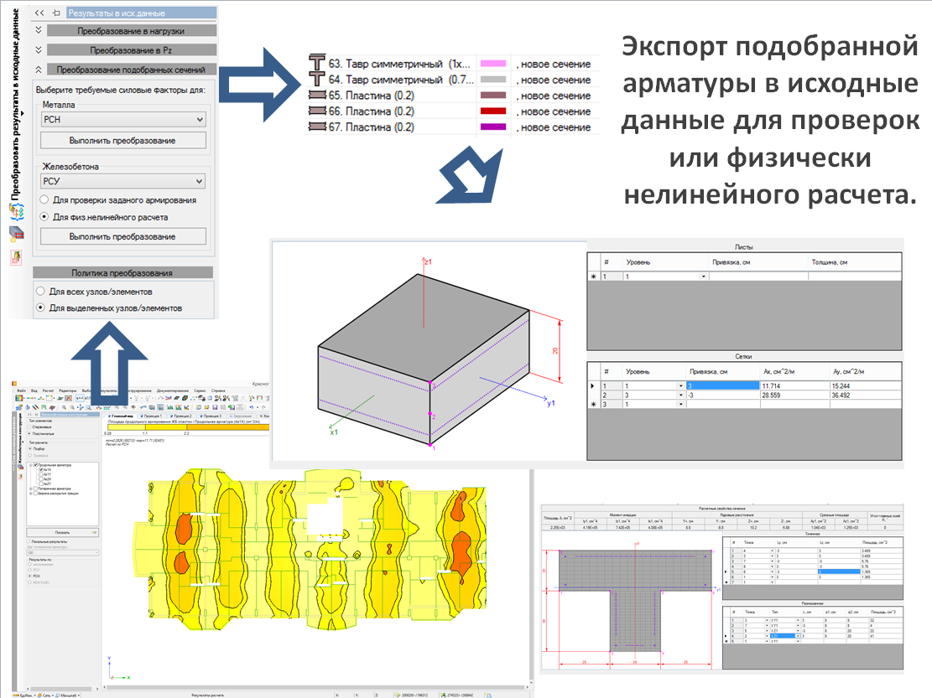Click the 'Преобразование в Pz' header bar

click(131, 50)
